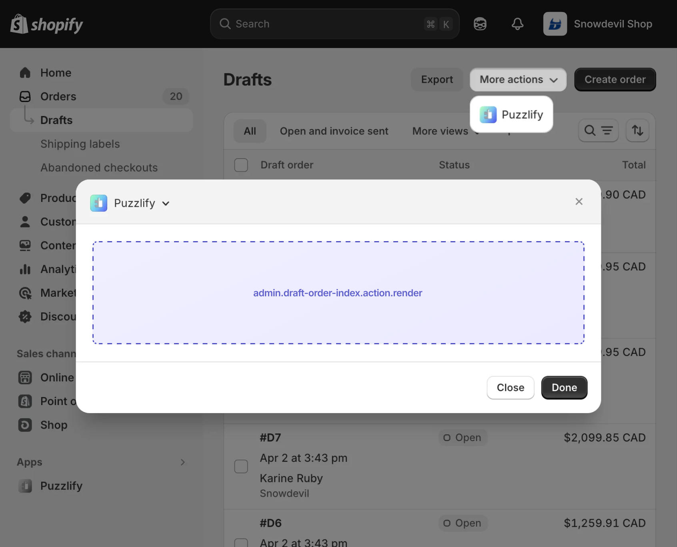Click the Point of Sale icon
677x547 pixels.
click(x=25, y=401)
